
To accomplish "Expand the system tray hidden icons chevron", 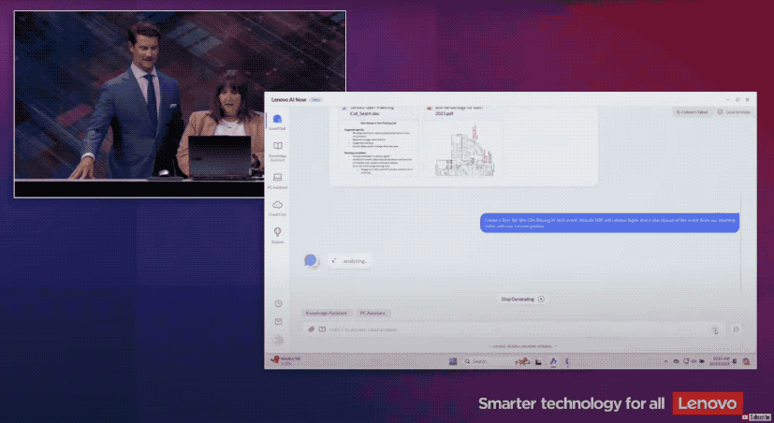I will point(665,361).
